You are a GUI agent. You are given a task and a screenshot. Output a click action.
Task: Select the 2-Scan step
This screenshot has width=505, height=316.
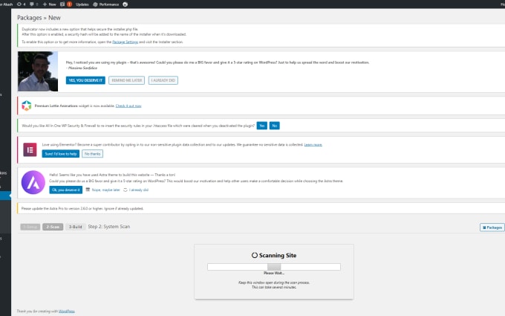53,227
